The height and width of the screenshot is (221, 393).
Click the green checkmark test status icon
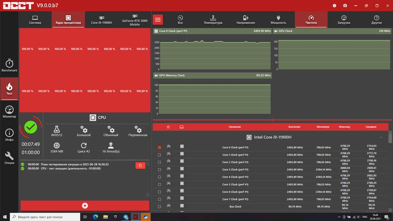[31, 127]
